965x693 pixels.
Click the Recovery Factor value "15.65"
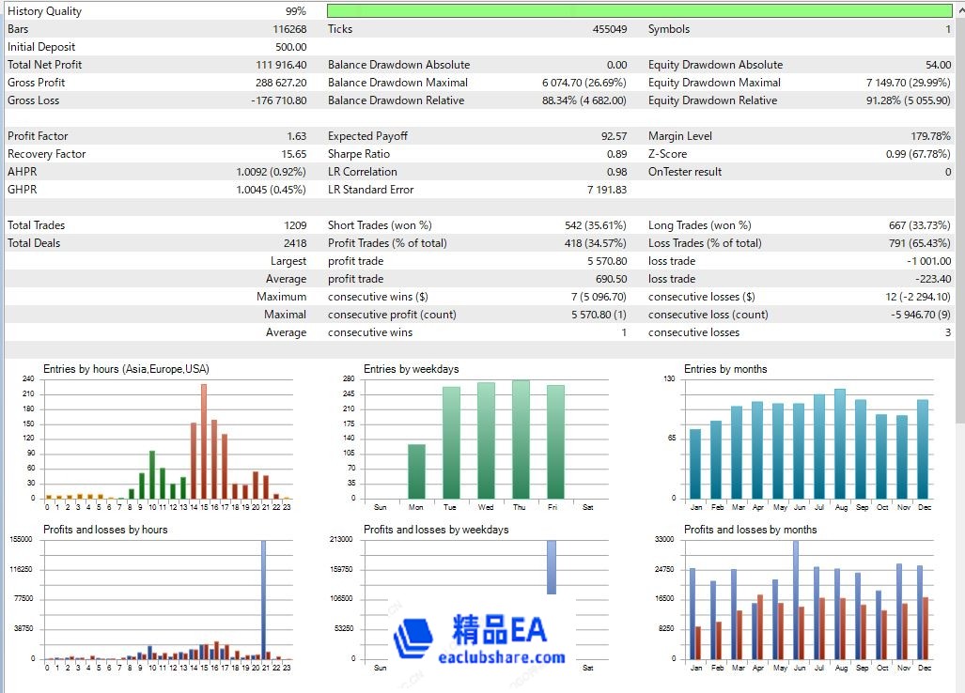[x=293, y=154]
